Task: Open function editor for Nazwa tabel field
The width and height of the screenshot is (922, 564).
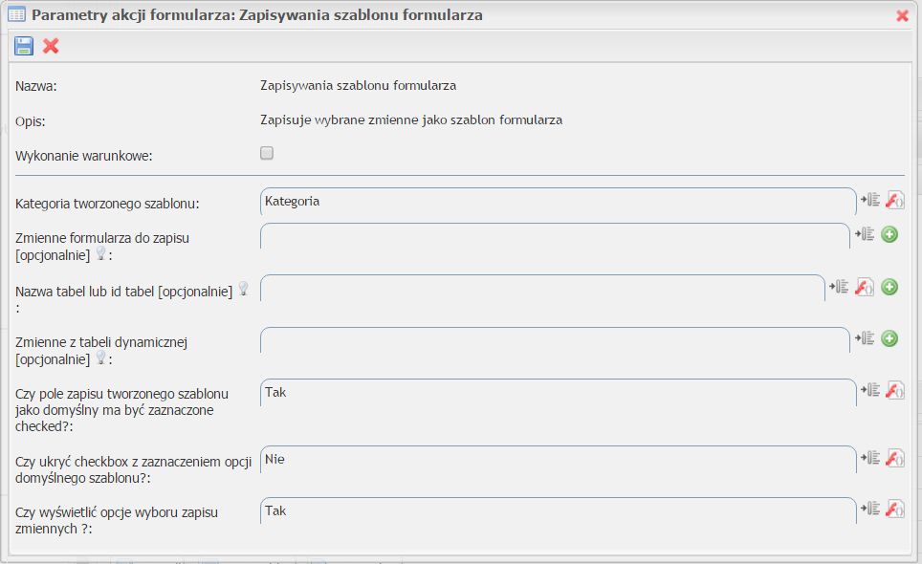Action: click(865, 287)
